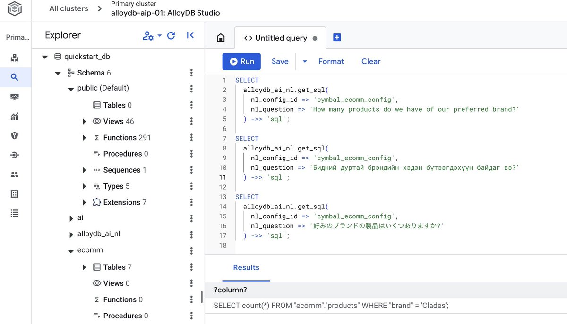Open more actions for Extensions 7
The height and width of the screenshot is (324, 567).
[191, 202]
